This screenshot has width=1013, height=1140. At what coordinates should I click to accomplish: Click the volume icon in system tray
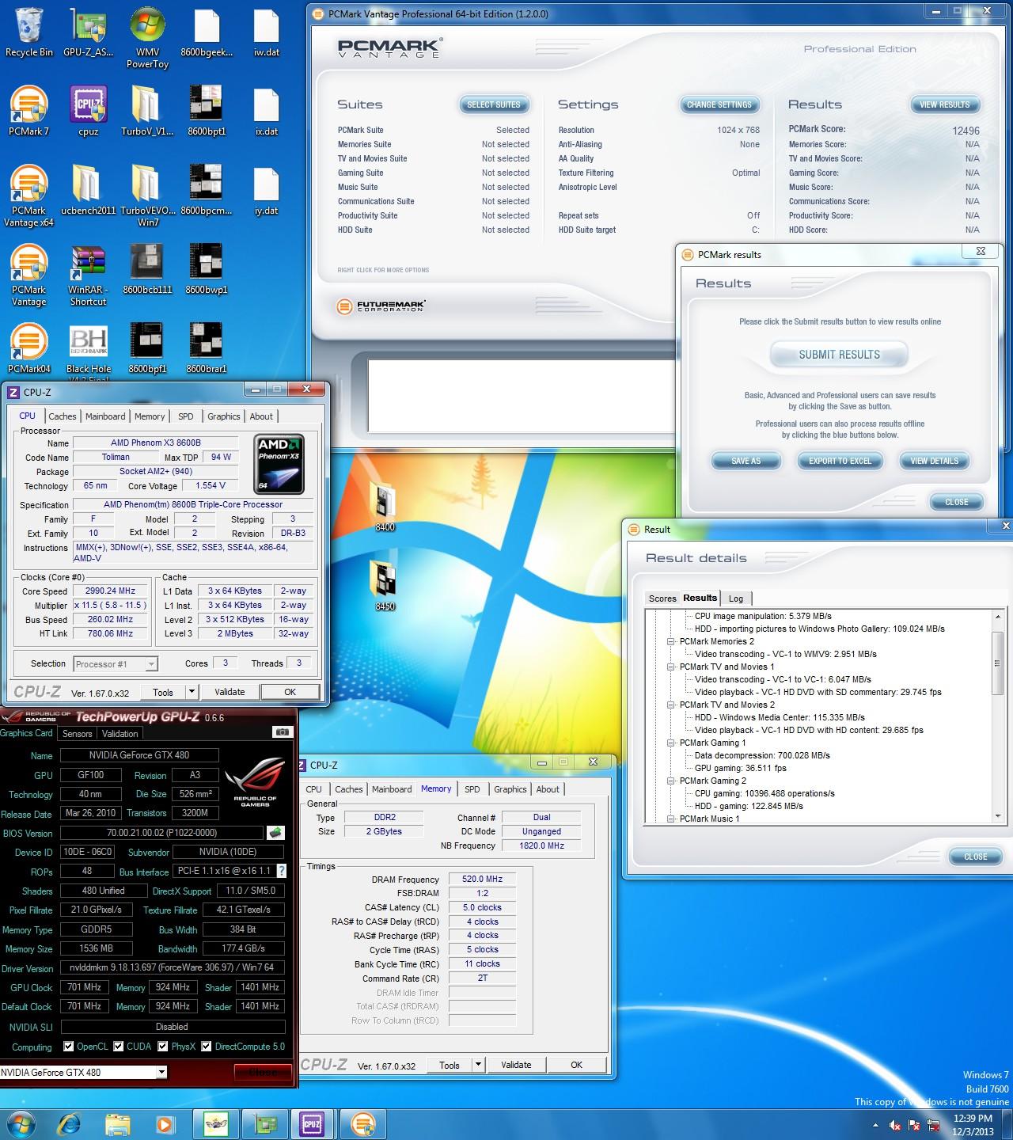pyautogui.click(x=895, y=1125)
